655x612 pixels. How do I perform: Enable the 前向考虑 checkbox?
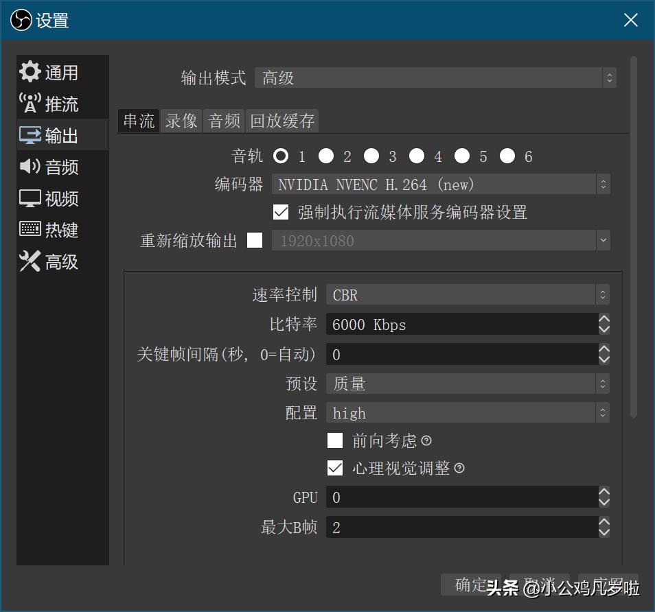coord(335,440)
